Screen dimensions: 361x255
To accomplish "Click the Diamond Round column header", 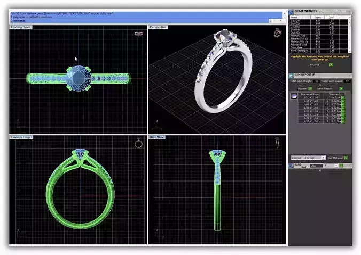I will click(x=311, y=94).
